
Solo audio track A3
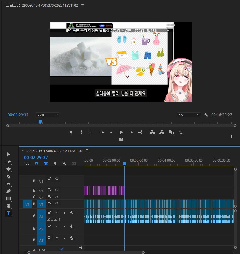(64, 238)
